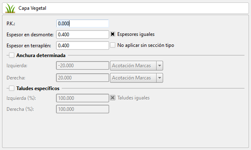Screen dimensions: 251x150
Task: Click the Derecha (%) label
Action: point(20,109)
